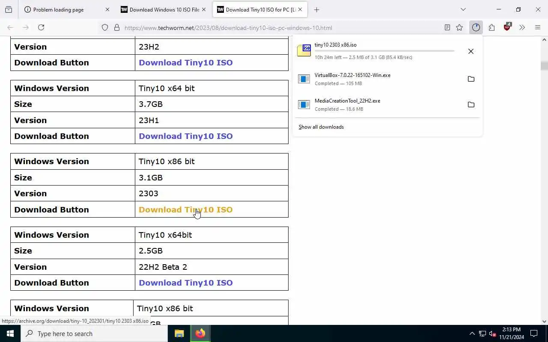Open Windows notification center
This screenshot has width=548, height=342.
click(534, 333)
